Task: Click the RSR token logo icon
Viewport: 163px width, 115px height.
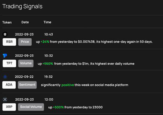Action: click(x=5, y=34)
